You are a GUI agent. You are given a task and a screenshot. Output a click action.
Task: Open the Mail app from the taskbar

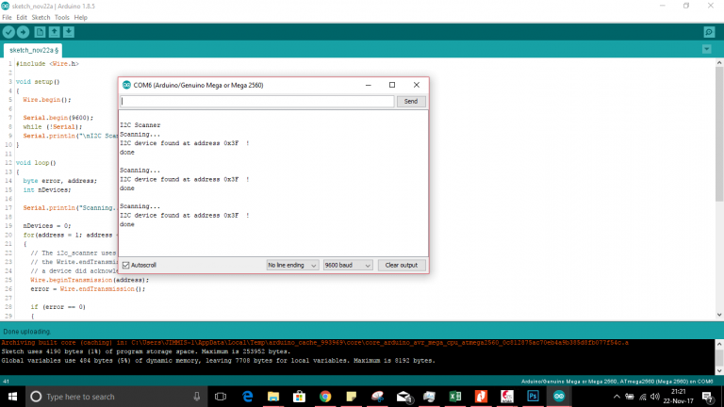point(403,397)
